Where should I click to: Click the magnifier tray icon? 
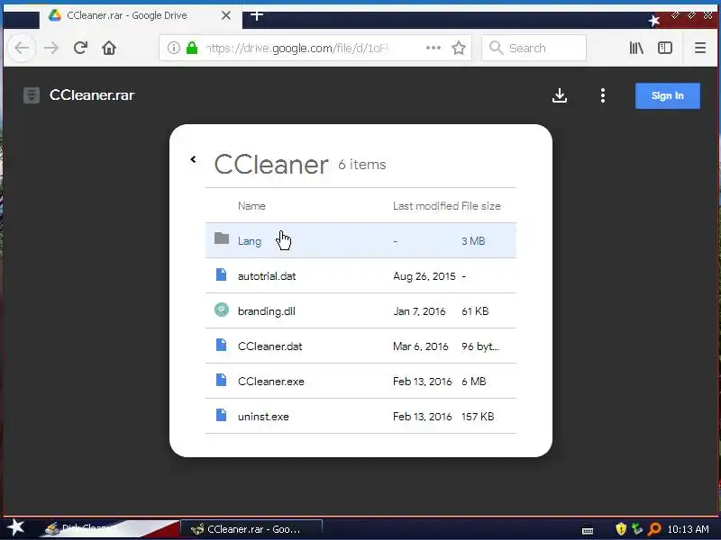click(653, 529)
